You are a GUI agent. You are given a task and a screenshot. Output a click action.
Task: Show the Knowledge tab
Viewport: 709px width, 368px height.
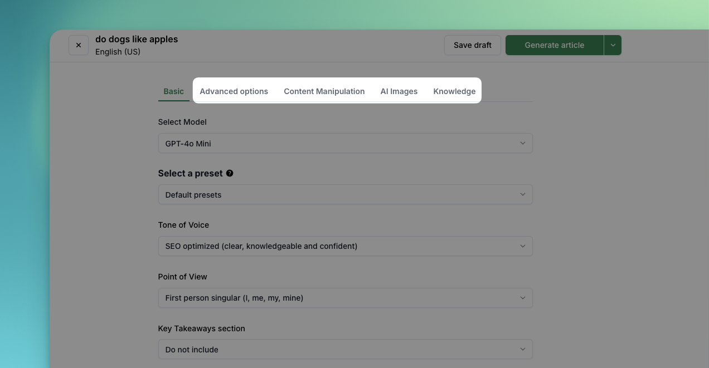coord(454,91)
